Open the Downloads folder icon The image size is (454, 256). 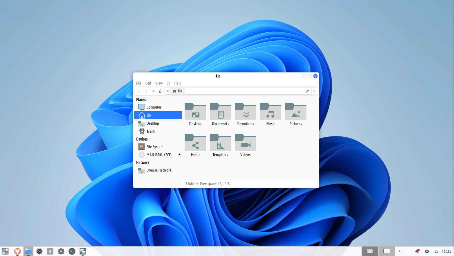tap(245, 112)
